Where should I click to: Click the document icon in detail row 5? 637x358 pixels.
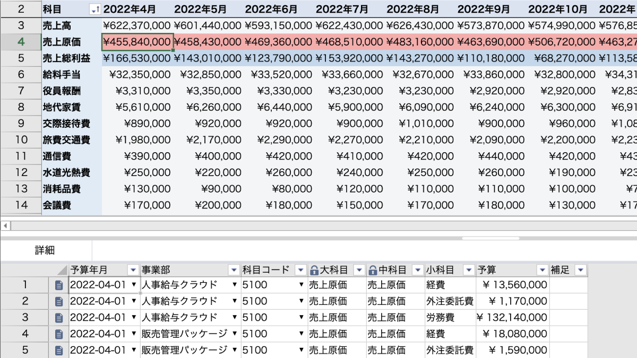click(59, 351)
